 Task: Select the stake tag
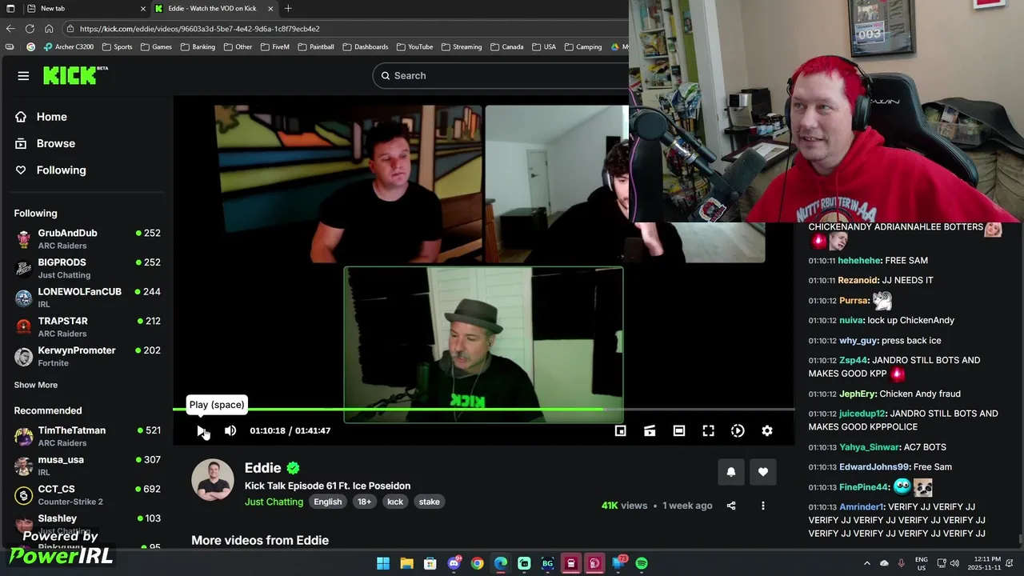[430, 502]
